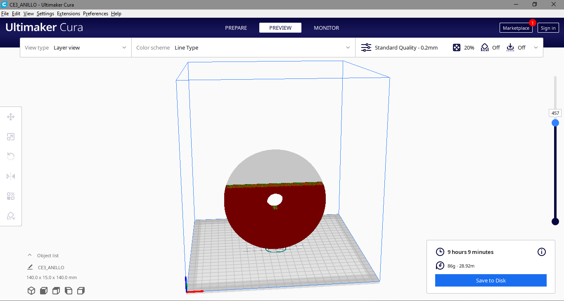Click the filament spool icon beside 86g
Screen dimensions: 564x301
coord(440,266)
